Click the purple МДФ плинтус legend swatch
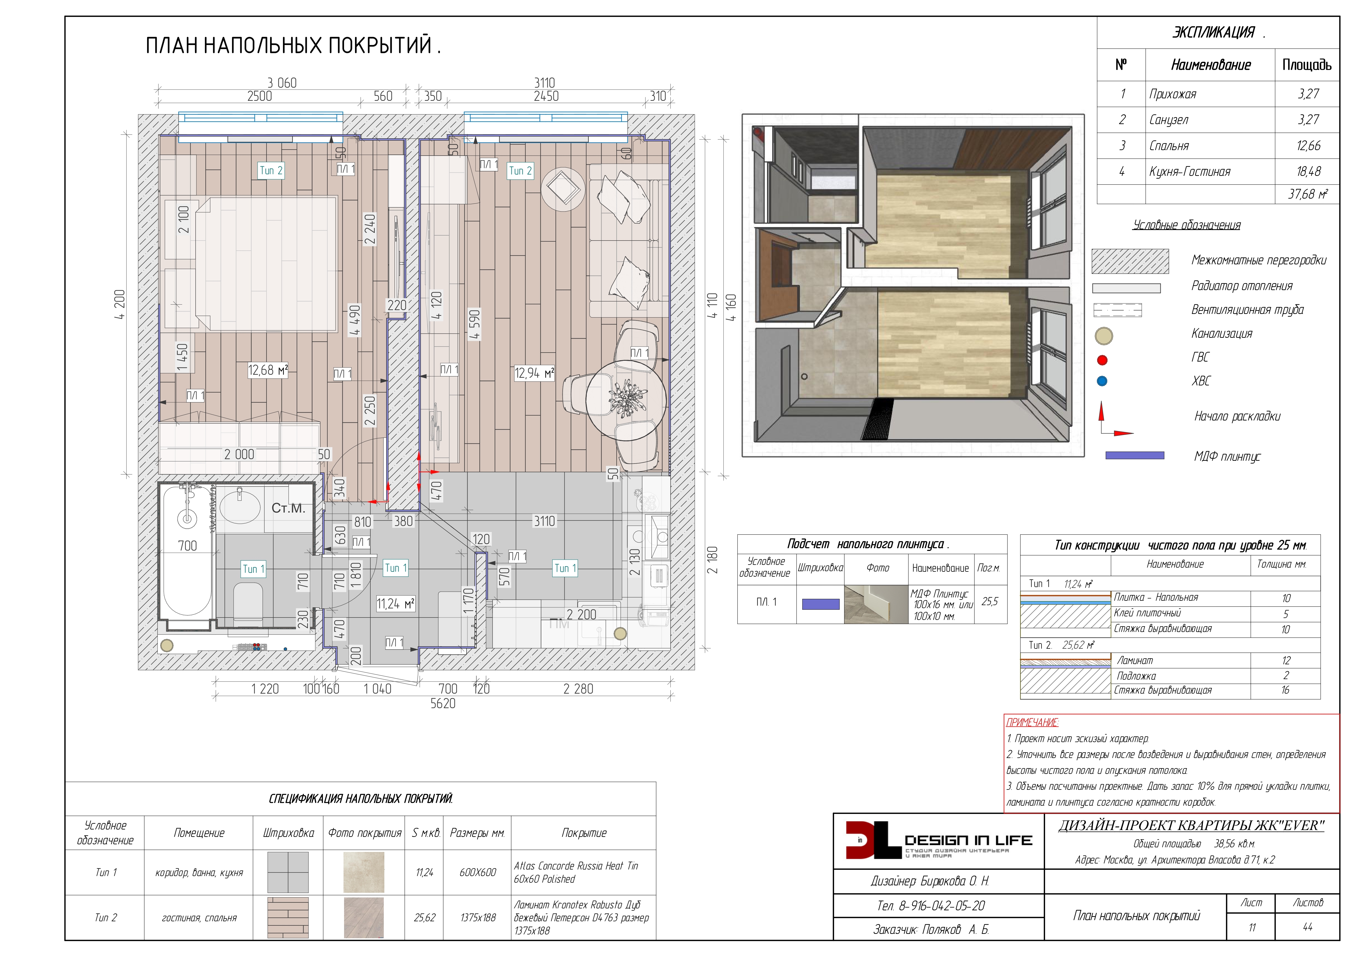 point(1135,455)
